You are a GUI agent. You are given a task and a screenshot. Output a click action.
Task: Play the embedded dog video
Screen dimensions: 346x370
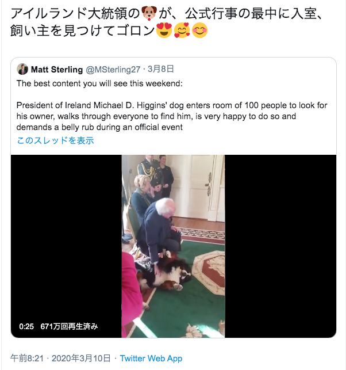click(173, 246)
